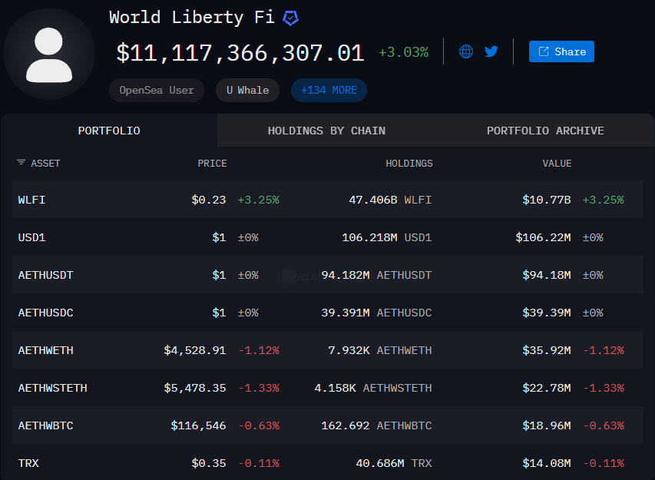Viewport: 655px width, 480px height.
Task: Sort by the ASSET column header
Action: 45,164
